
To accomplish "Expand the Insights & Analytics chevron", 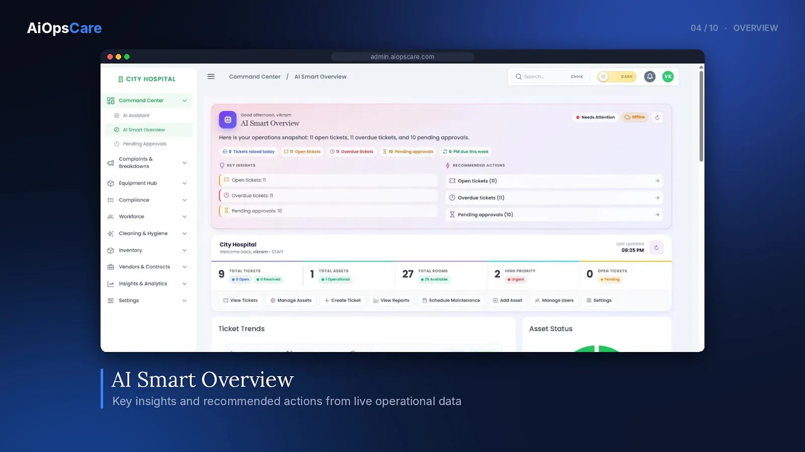I will click(x=185, y=284).
